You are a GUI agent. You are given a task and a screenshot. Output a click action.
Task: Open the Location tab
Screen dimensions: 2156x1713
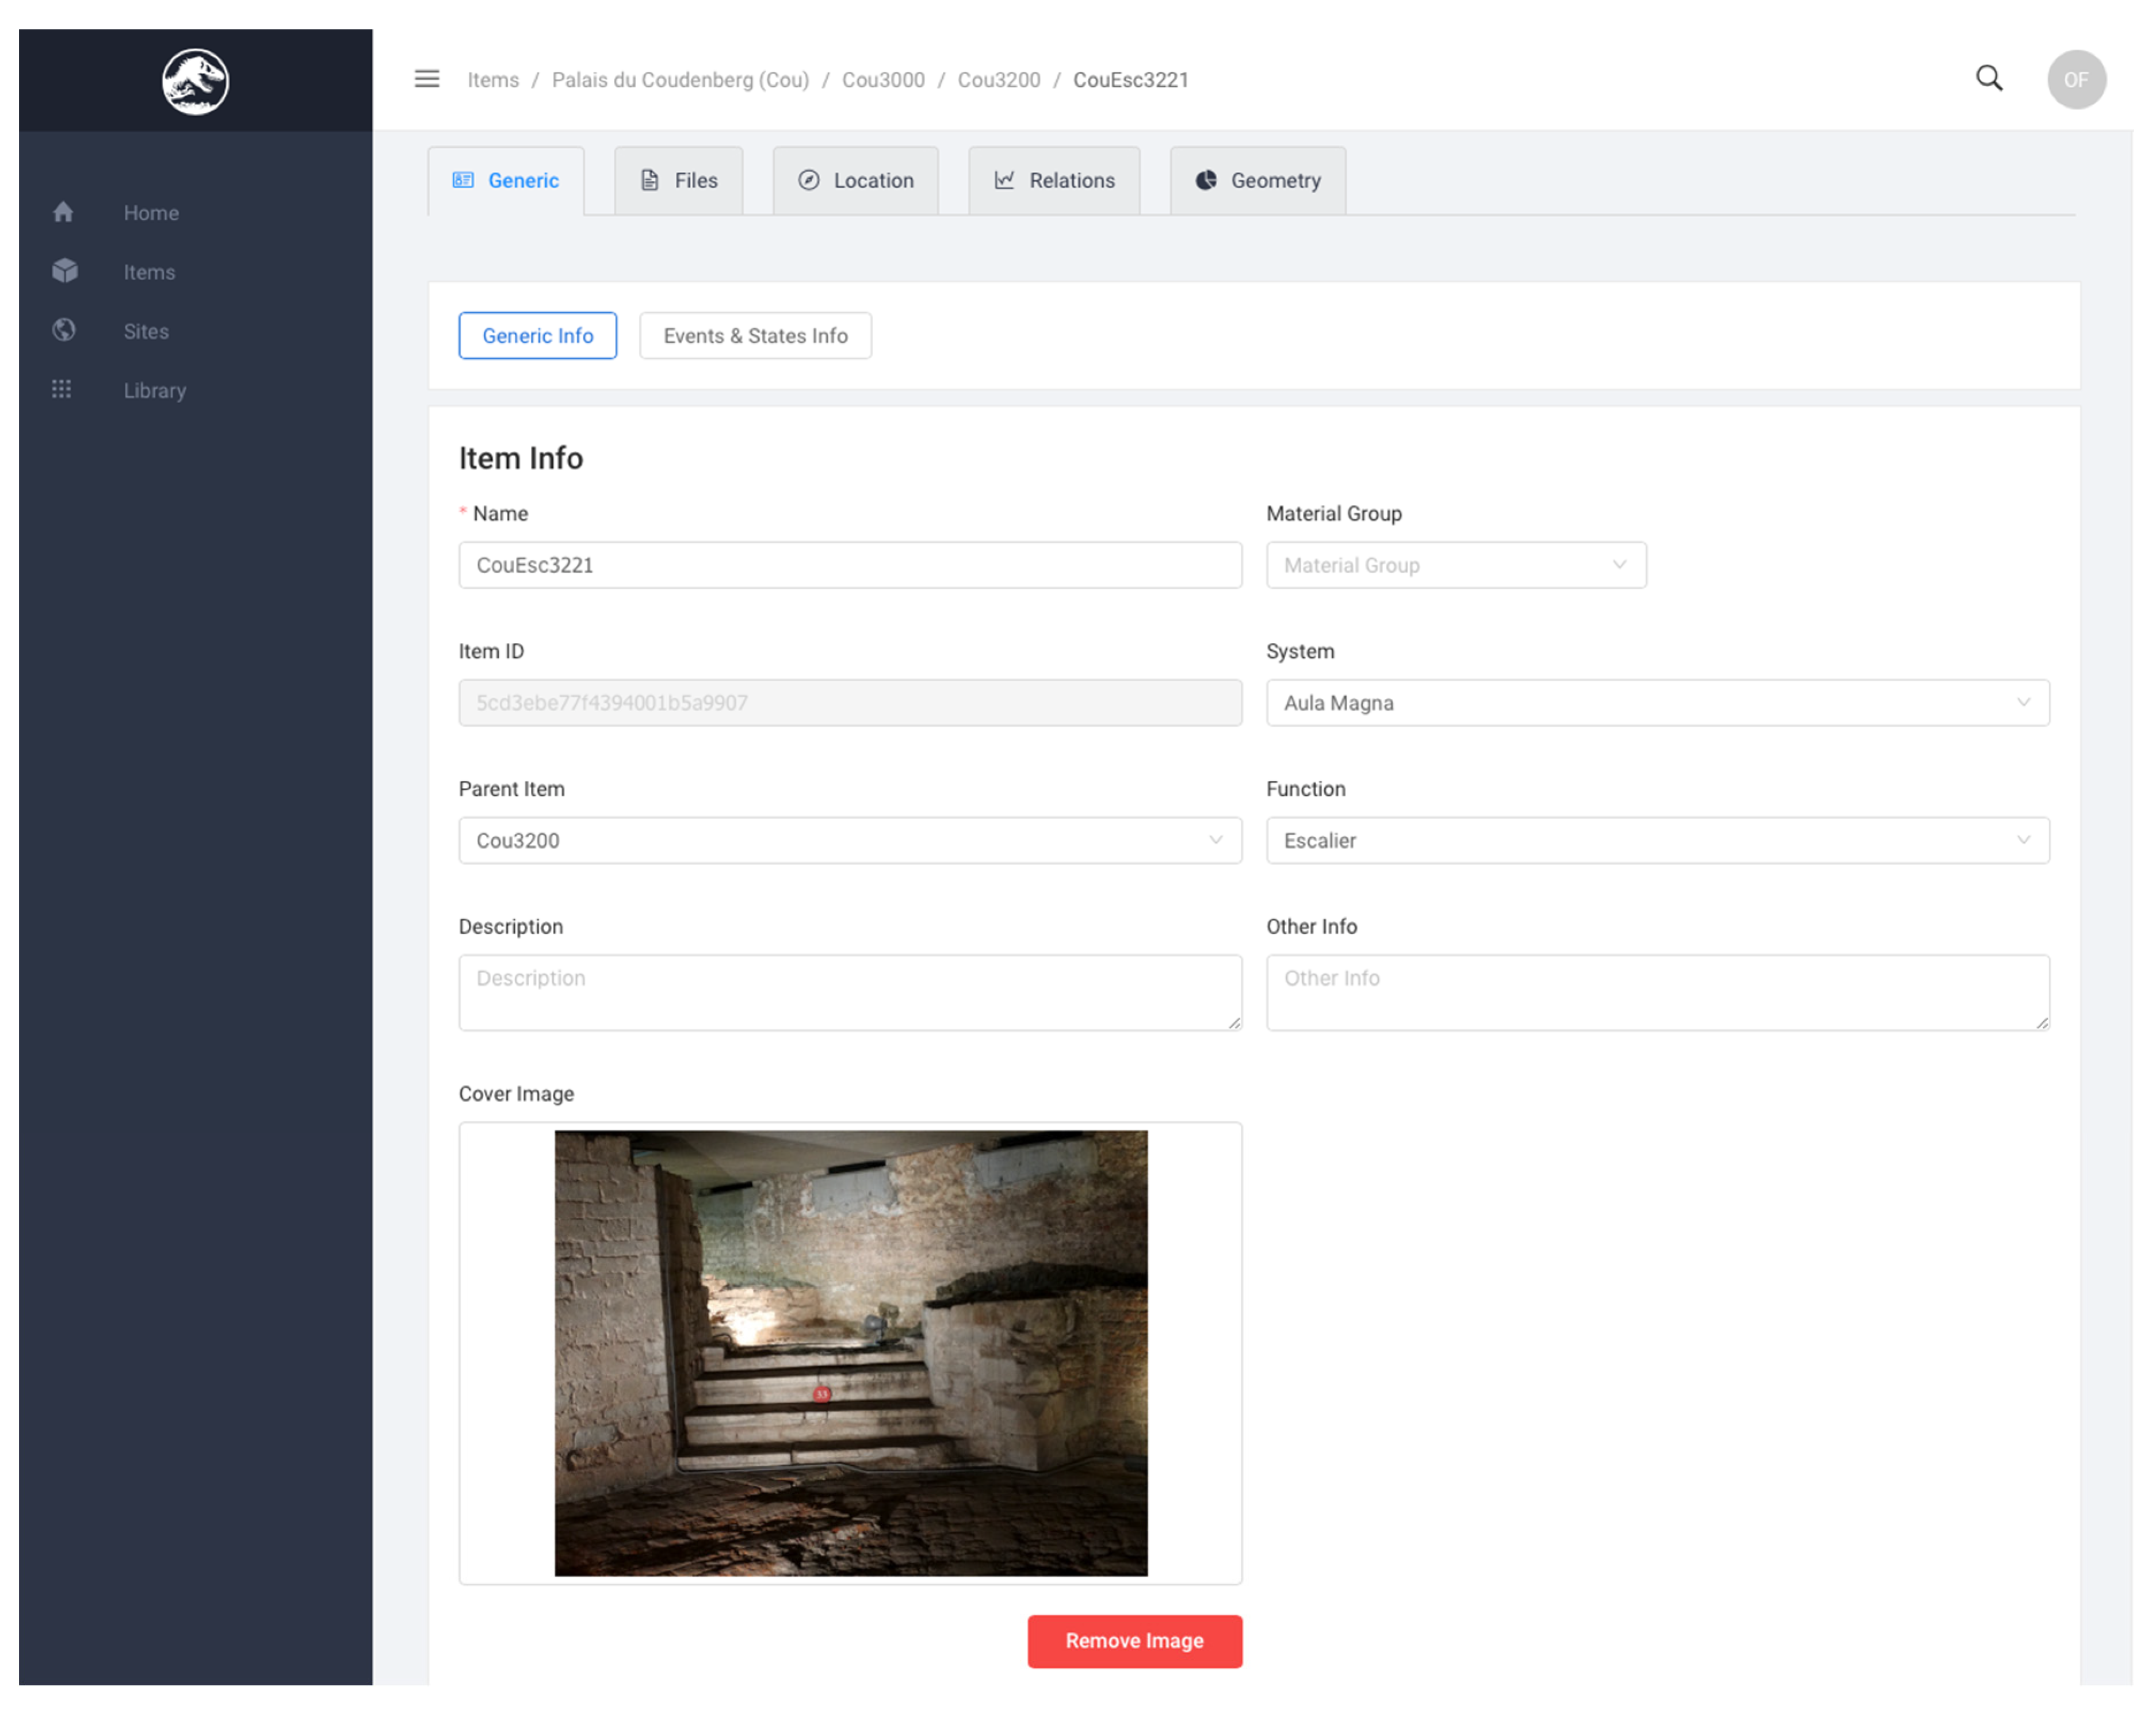point(855,181)
